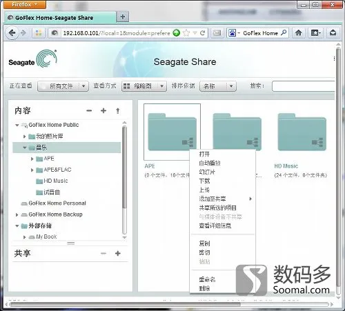The height and width of the screenshot is (311, 345).
Task: Click the APE folder thumbnail
Action: coord(172,132)
